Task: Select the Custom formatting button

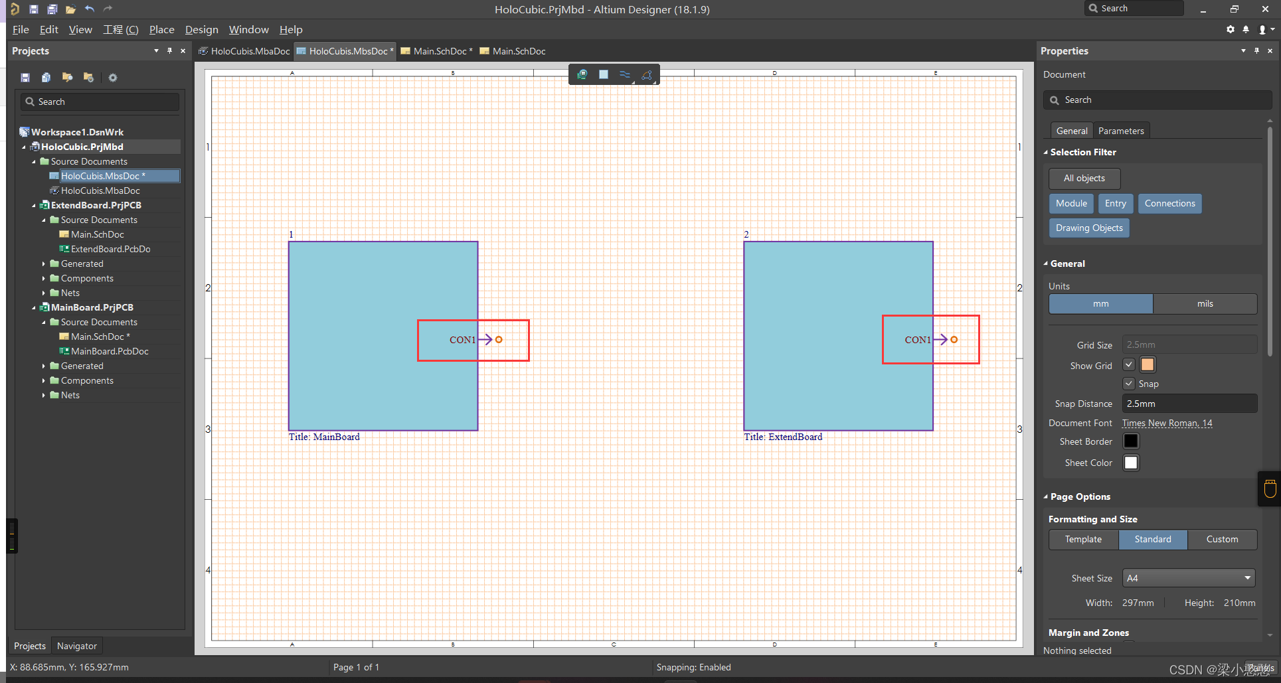Action: [x=1221, y=539]
